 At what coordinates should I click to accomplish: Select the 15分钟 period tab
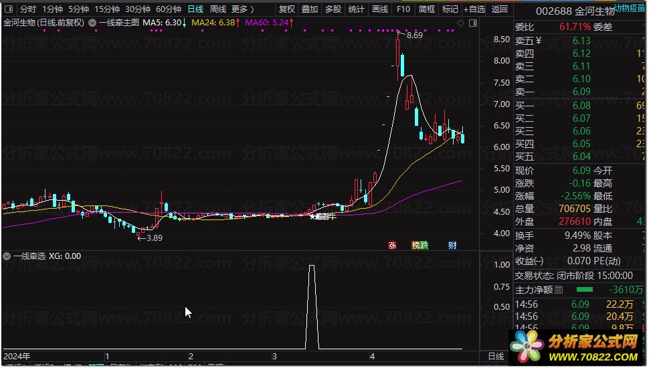(107, 9)
